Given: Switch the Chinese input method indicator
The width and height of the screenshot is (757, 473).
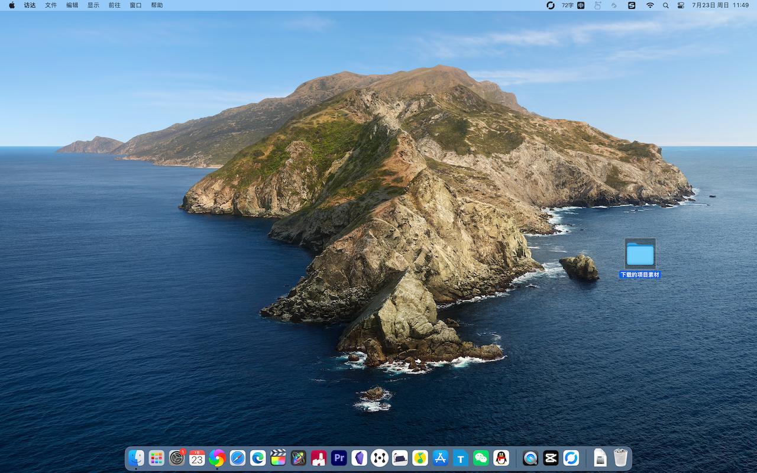Looking at the screenshot, I should click(x=581, y=5).
